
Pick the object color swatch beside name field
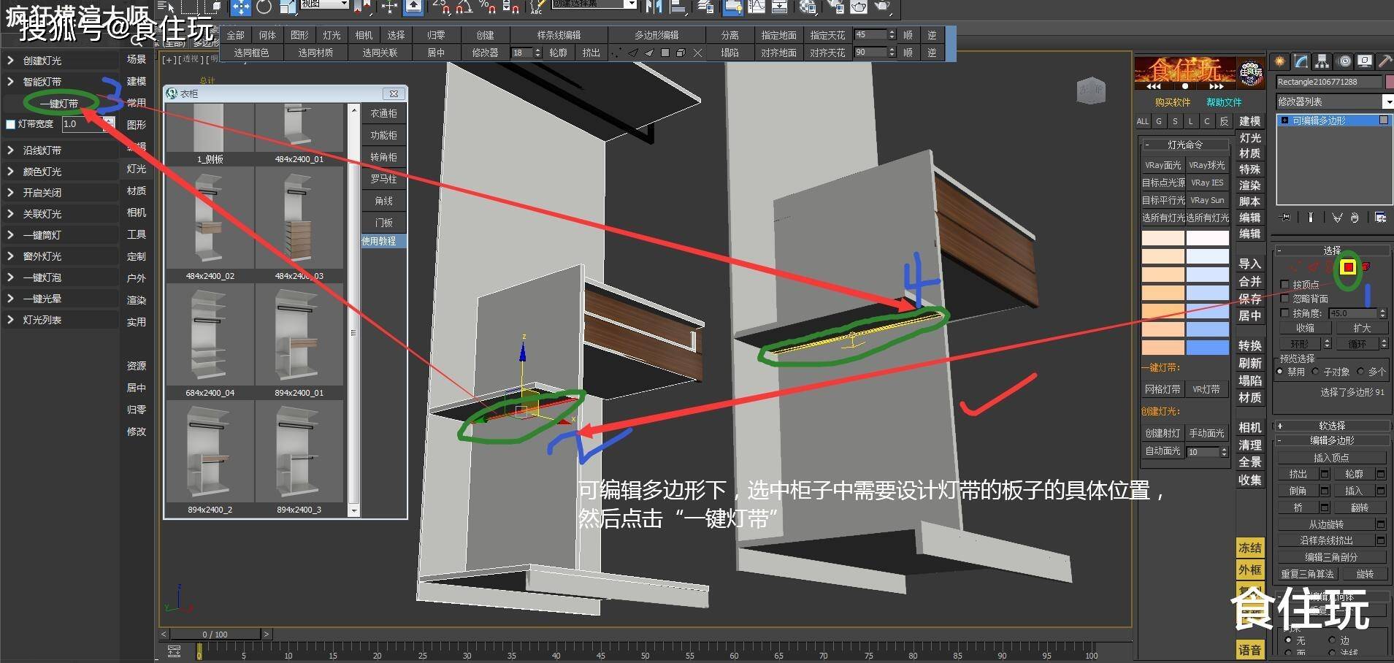(1390, 82)
